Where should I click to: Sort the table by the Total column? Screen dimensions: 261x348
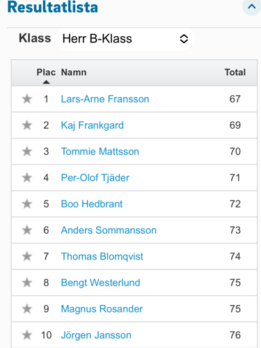[235, 72]
